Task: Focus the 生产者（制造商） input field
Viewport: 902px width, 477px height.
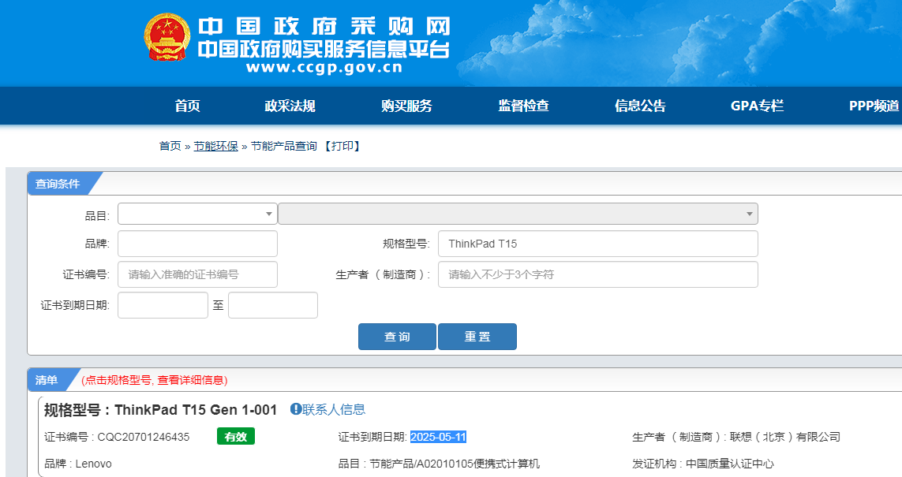Action: coord(597,274)
